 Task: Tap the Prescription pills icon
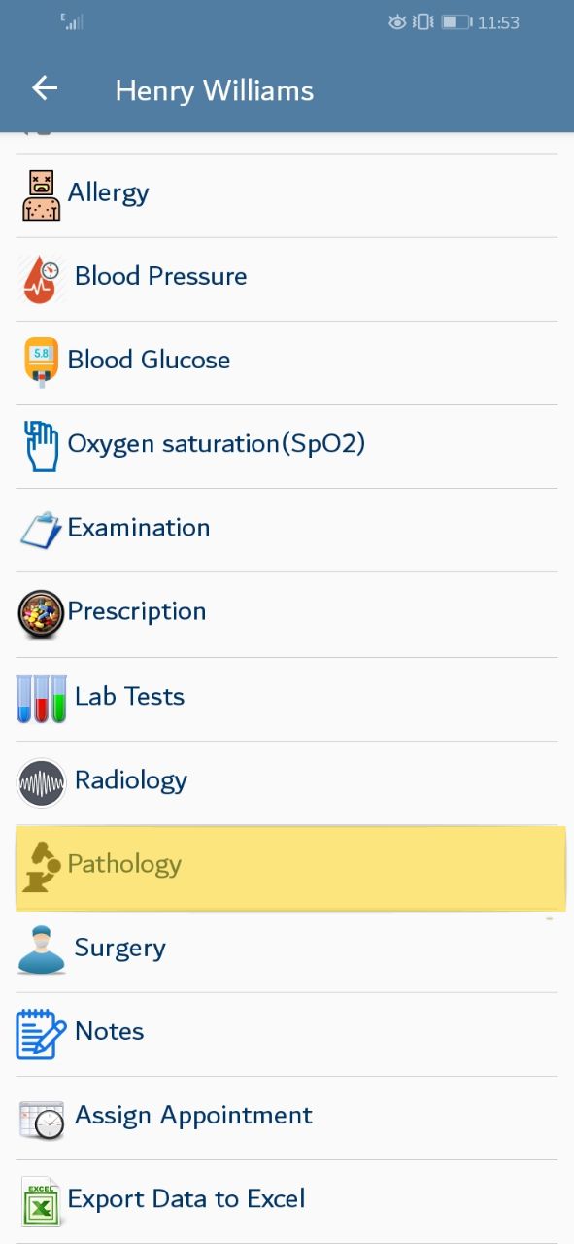(41, 614)
